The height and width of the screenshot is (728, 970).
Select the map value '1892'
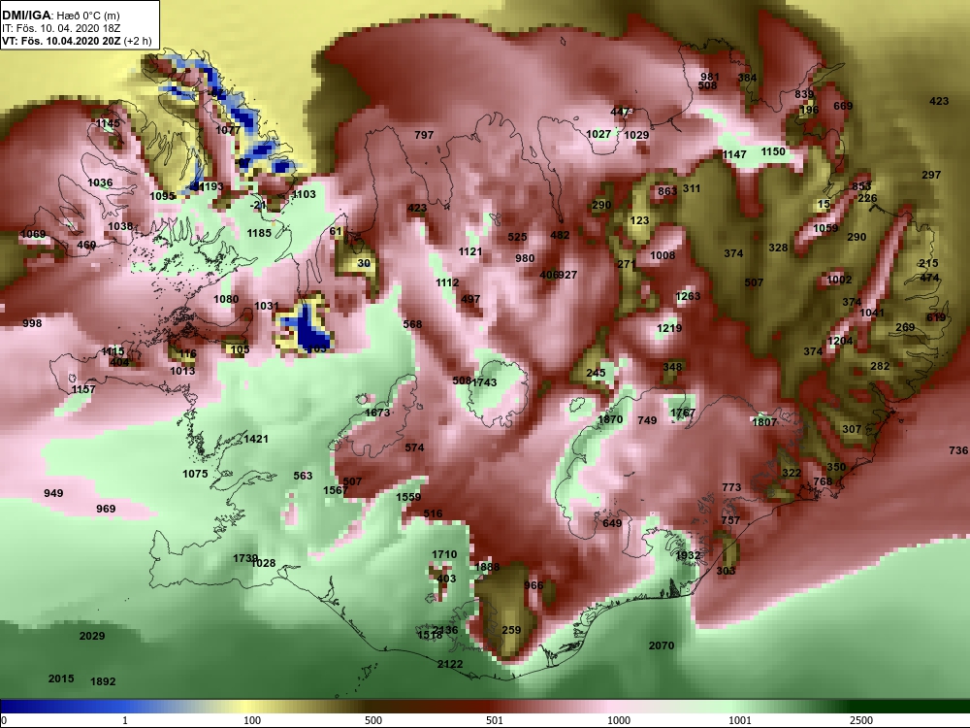103,681
